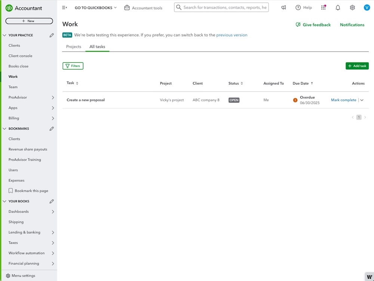Open your profile avatar icon

click(367, 7)
